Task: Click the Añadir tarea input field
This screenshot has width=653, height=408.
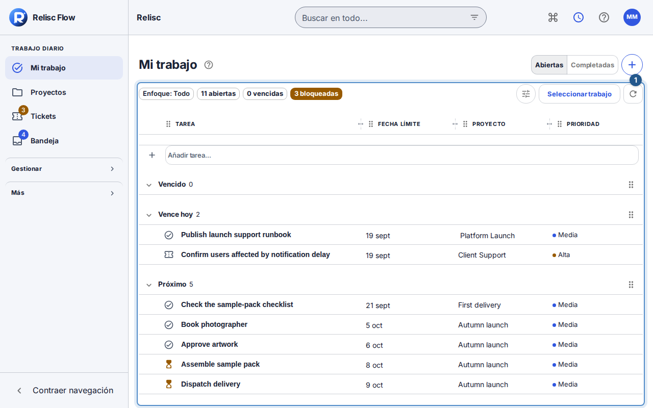Action: click(x=402, y=155)
